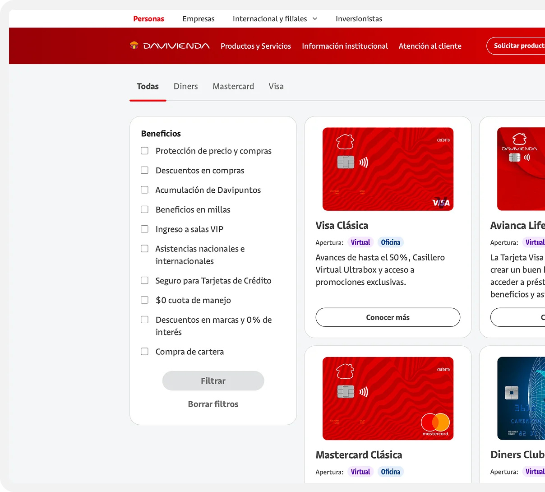Open the Personas section

pos(148,19)
